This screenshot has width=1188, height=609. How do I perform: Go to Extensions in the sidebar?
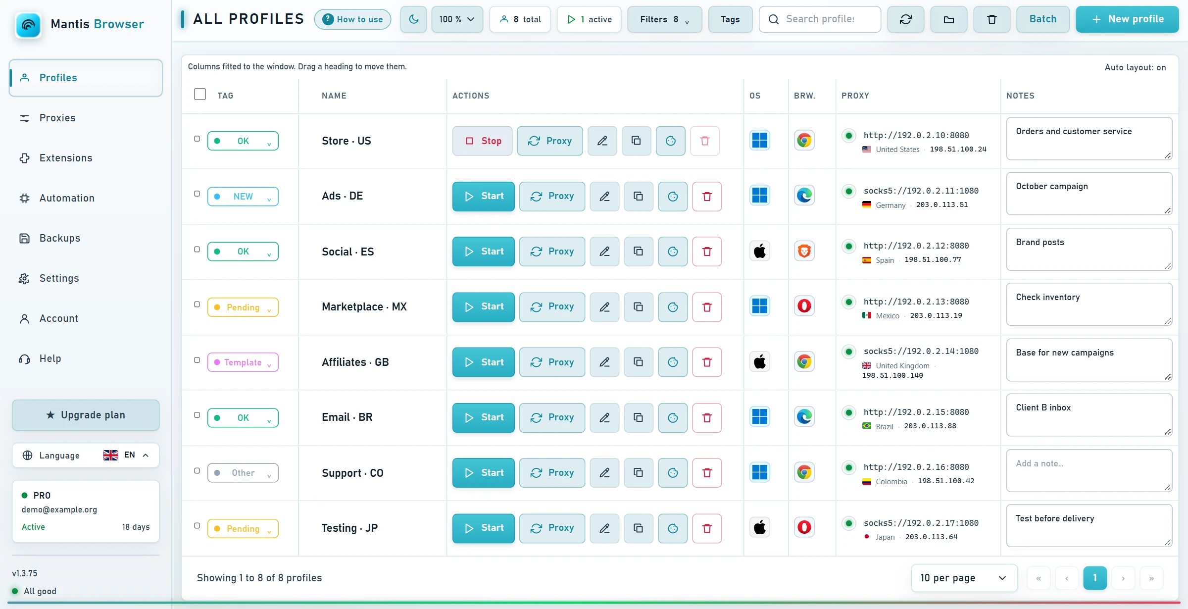[86, 158]
